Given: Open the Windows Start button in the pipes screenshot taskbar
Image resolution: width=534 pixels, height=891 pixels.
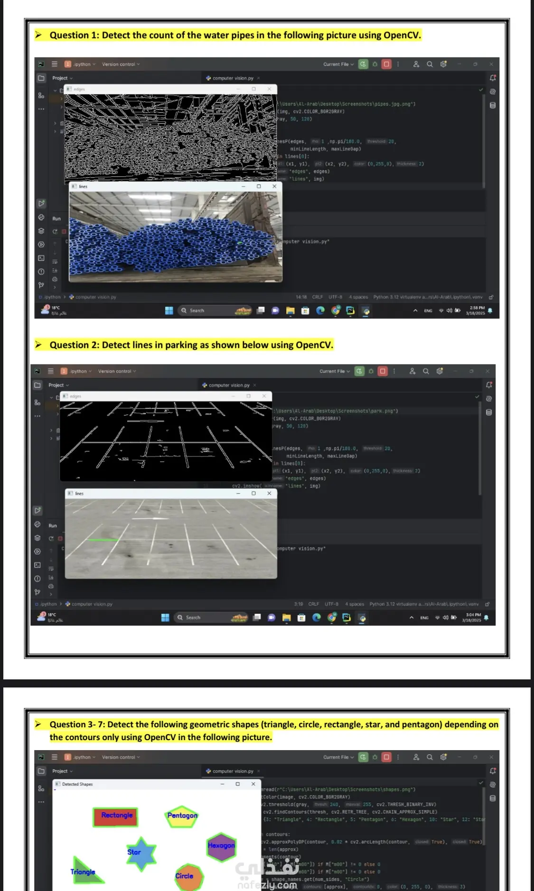Looking at the screenshot, I should 169,310.
